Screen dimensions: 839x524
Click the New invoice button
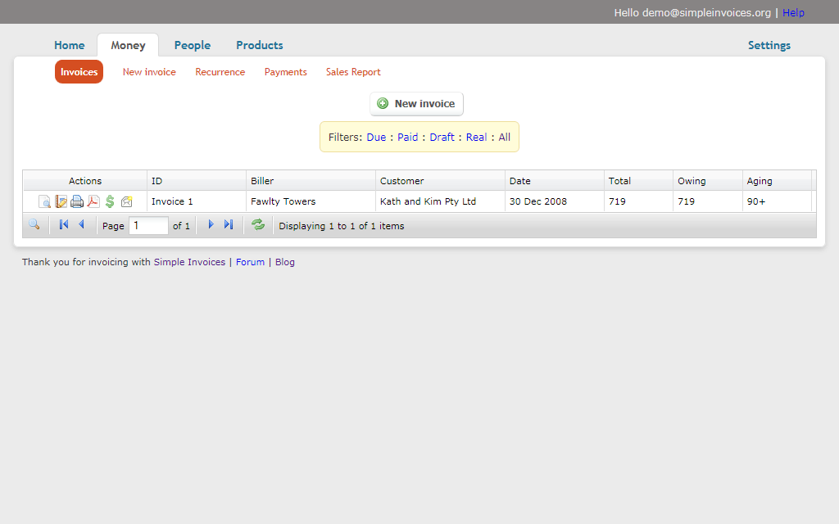(416, 104)
